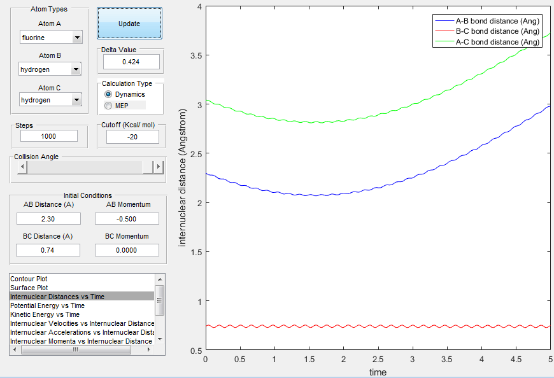Click the Update button
The width and height of the screenshot is (554, 378).
[129, 24]
